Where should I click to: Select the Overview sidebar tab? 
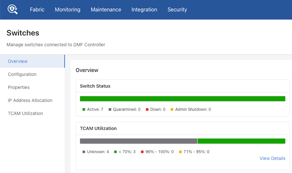coord(18,61)
